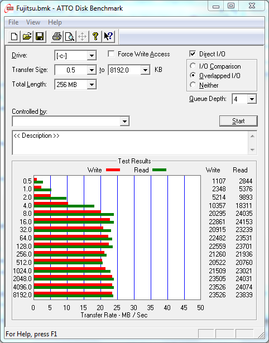
Task: Print results using printer icon
Action: pyautogui.click(x=57, y=37)
